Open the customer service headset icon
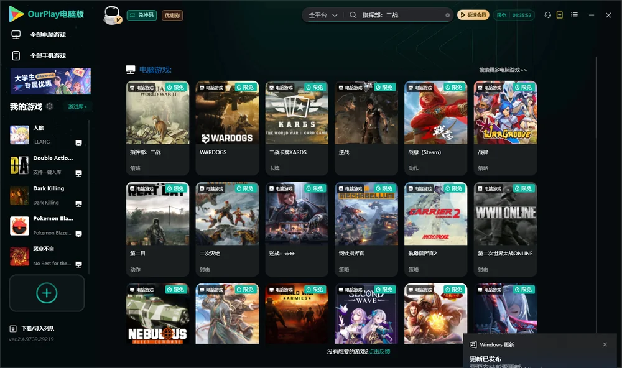This screenshot has width=622, height=368. 548,15
